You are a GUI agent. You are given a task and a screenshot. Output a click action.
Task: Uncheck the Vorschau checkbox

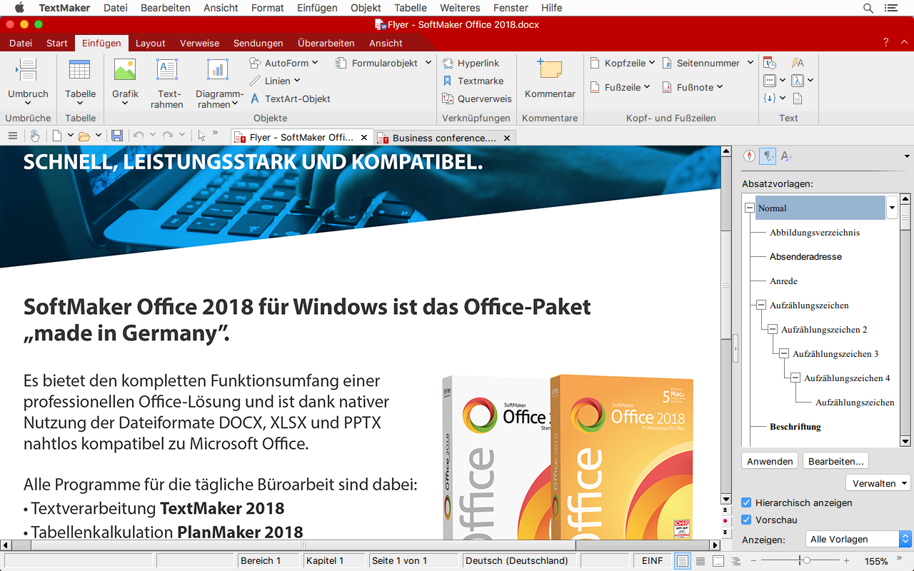click(x=747, y=520)
